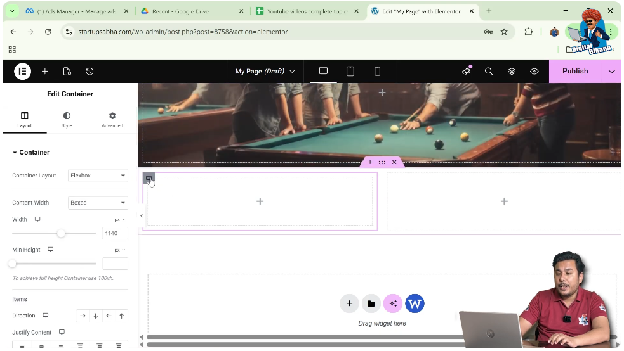Click the Add Element plus icon
Viewport: 624px width, 351px height.
coord(45,72)
